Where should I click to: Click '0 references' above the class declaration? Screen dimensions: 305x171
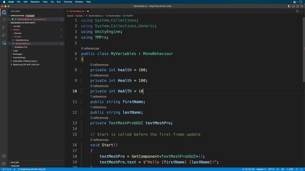click(90, 48)
